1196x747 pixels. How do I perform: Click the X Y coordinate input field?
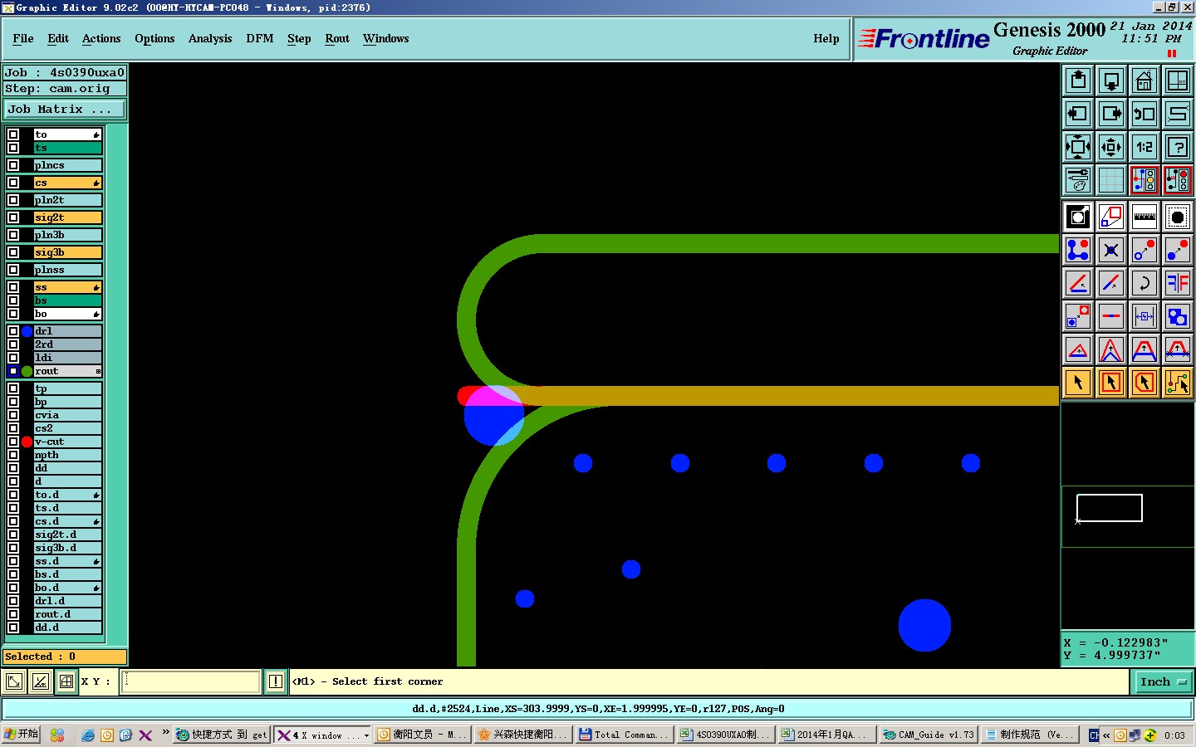pos(192,681)
